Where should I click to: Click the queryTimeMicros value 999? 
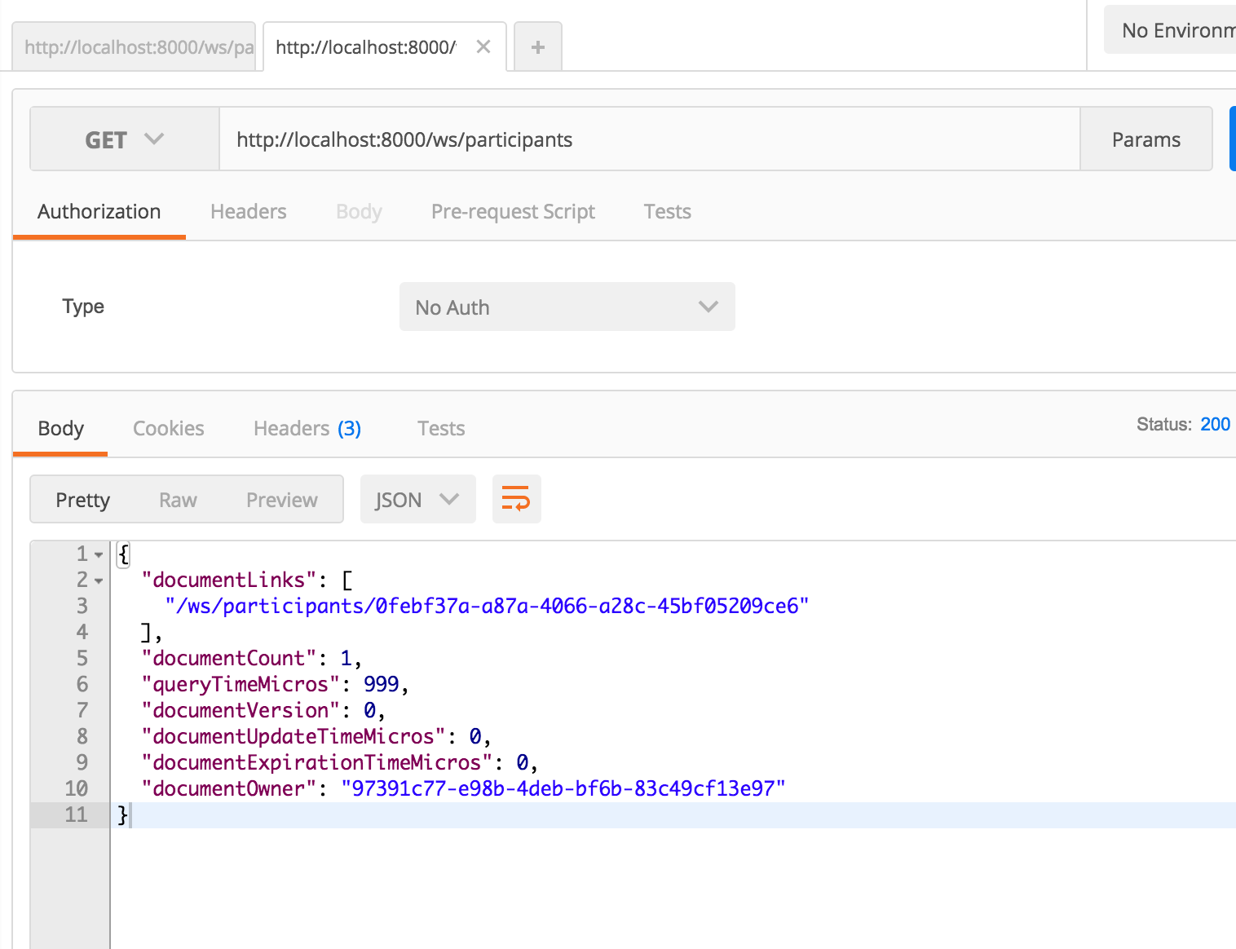pos(382,684)
